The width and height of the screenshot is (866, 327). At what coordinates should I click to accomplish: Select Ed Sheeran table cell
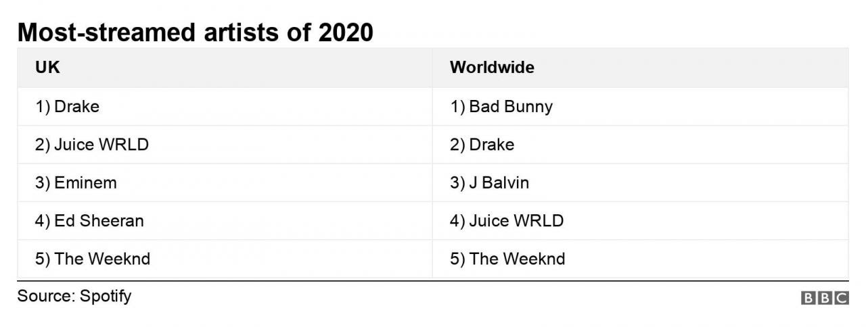click(x=225, y=220)
